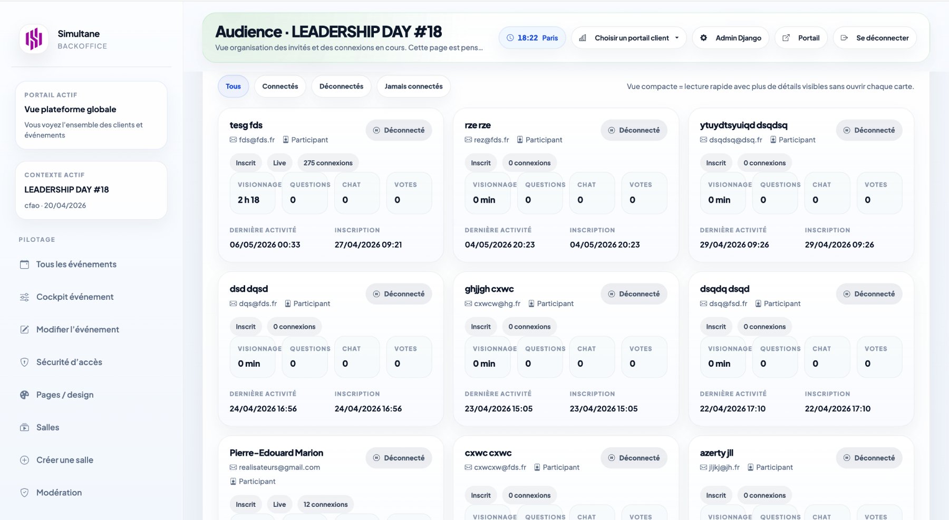Image resolution: width=949 pixels, height=520 pixels.
Task: Click the name ghjjgh cxwc
Action: pyautogui.click(x=489, y=289)
